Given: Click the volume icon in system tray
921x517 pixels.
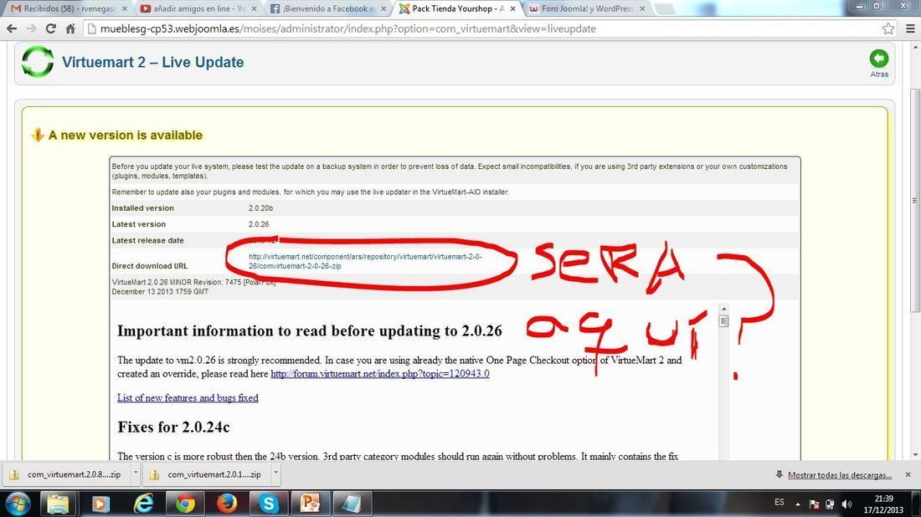Looking at the screenshot, I should [846, 504].
